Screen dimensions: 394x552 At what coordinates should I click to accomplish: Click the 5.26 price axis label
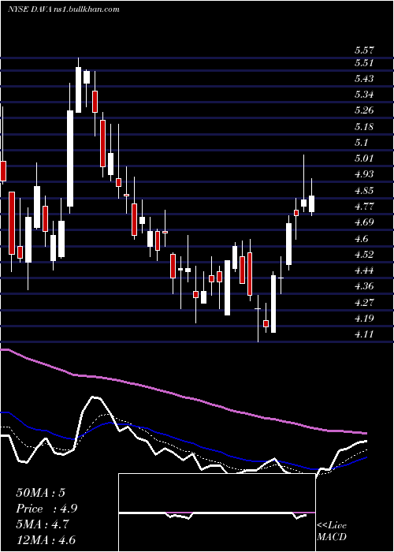[364, 110]
